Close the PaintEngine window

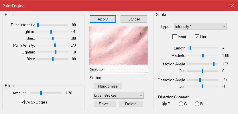232,6
